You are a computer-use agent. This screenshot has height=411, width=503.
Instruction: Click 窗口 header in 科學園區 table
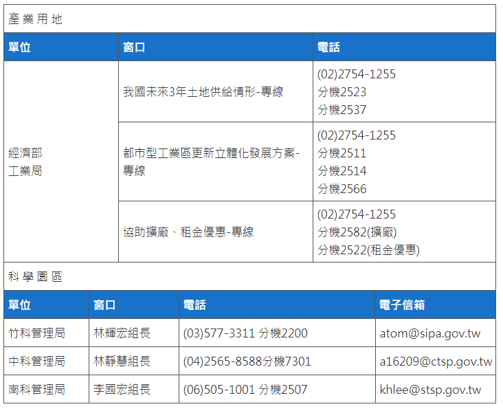[134, 304]
